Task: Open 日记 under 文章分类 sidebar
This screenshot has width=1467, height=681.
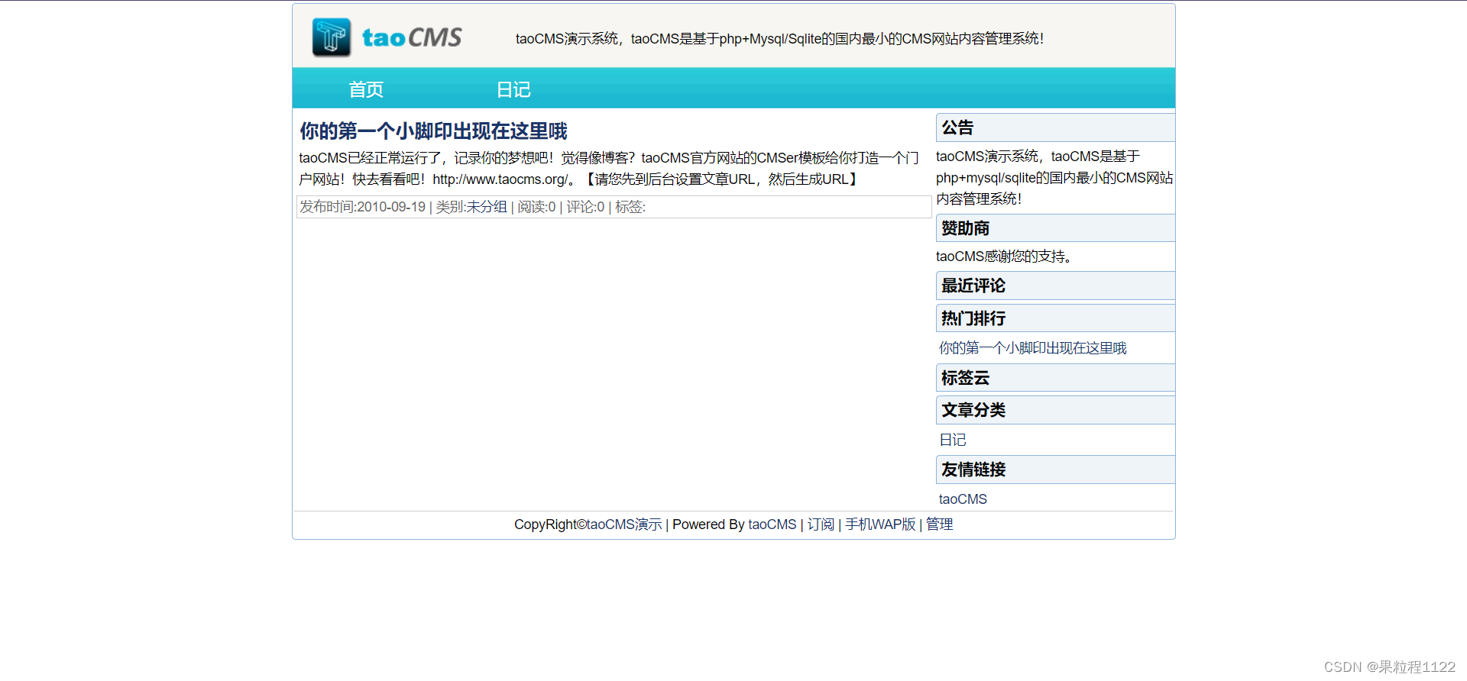Action: tap(952, 440)
